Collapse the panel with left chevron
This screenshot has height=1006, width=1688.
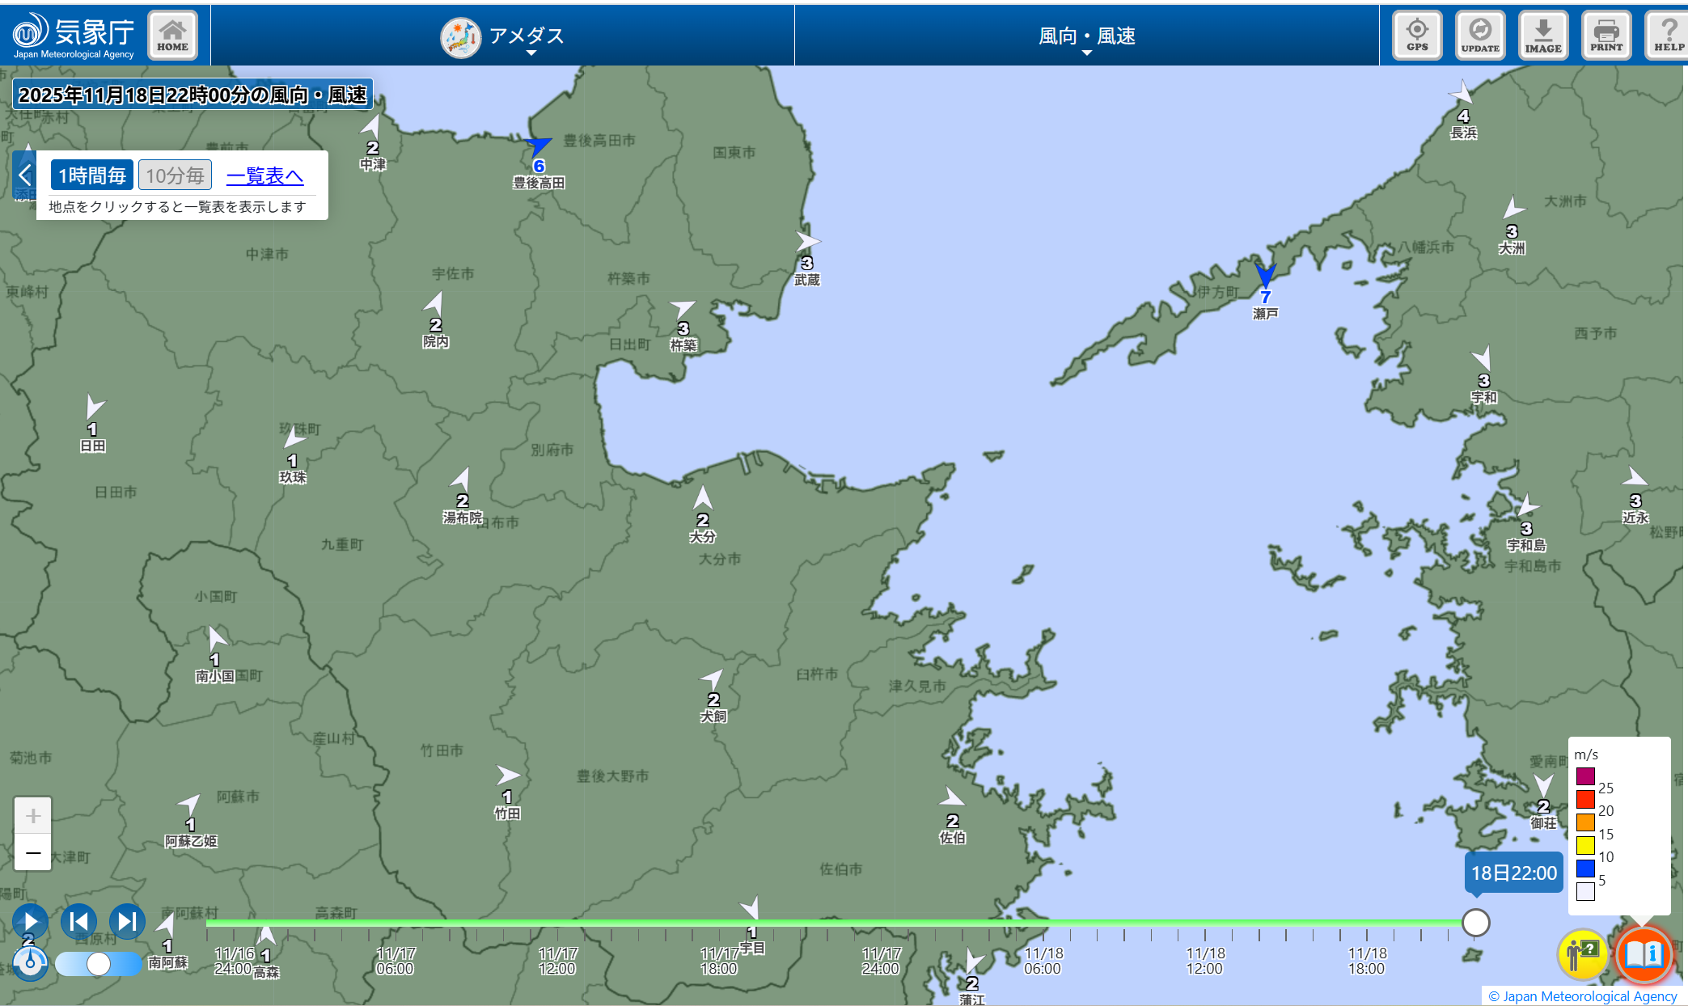coord(25,175)
